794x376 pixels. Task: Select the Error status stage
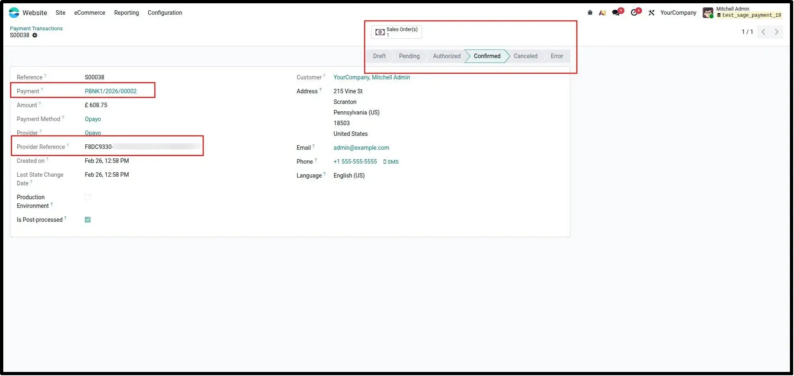pyautogui.click(x=557, y=56)
